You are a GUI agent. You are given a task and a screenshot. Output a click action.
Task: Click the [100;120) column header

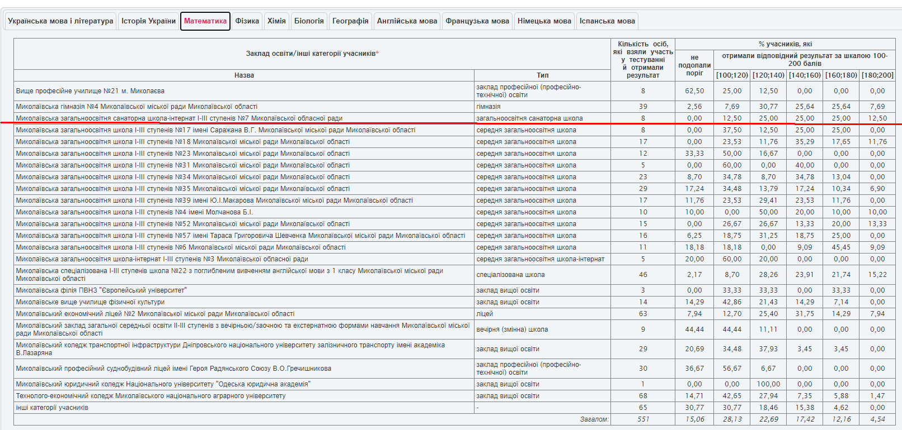coord(732,75)
